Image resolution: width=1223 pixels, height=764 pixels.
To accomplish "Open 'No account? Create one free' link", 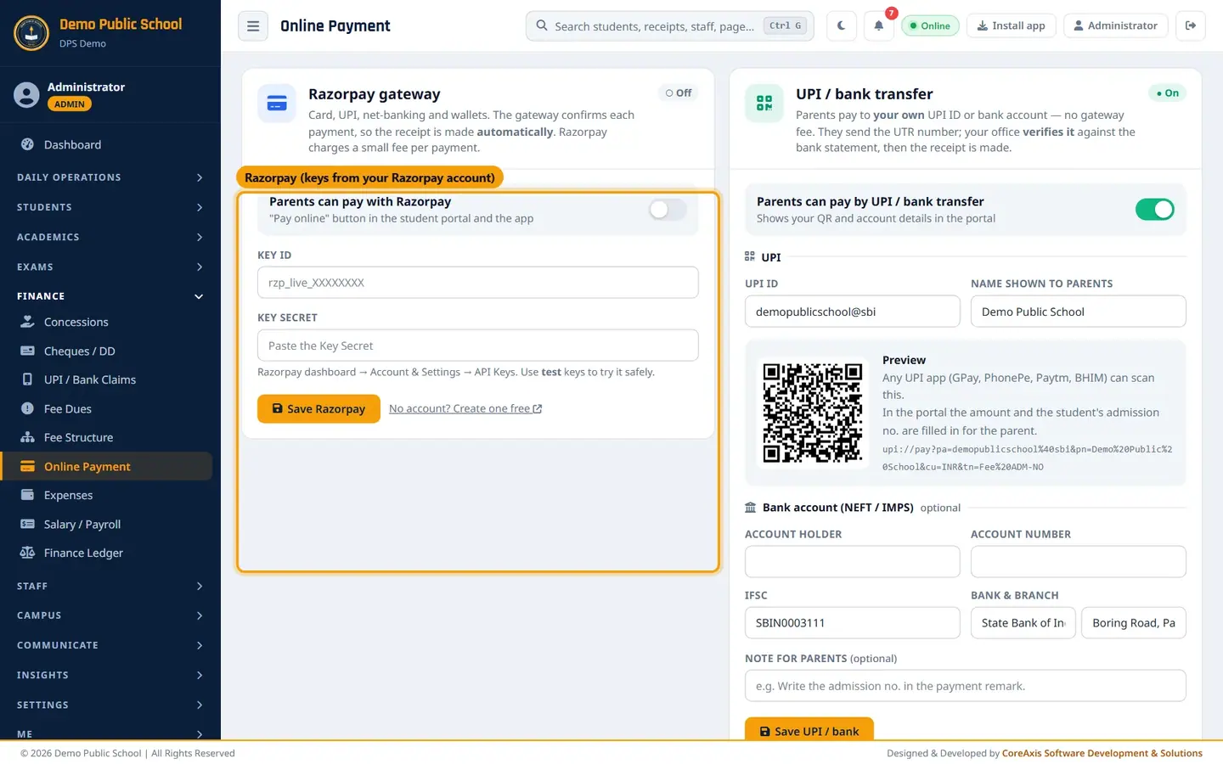I will pos(465,408).
